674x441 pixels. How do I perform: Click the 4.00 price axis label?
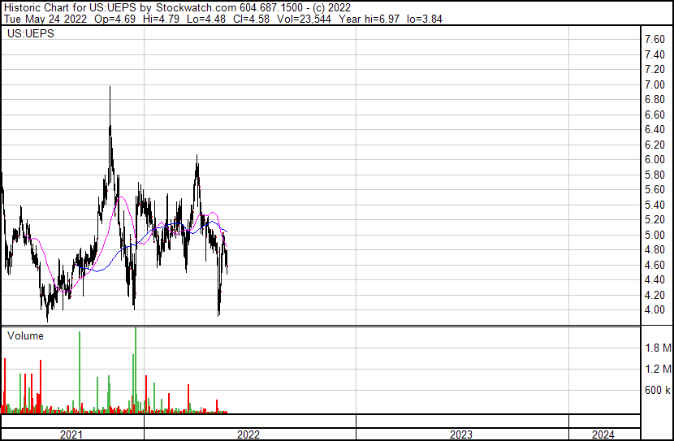(x=655, y=310)
